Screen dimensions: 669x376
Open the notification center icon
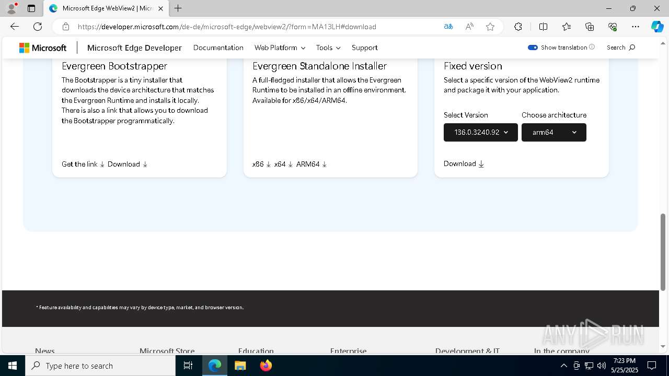click(x=652, y=366)
